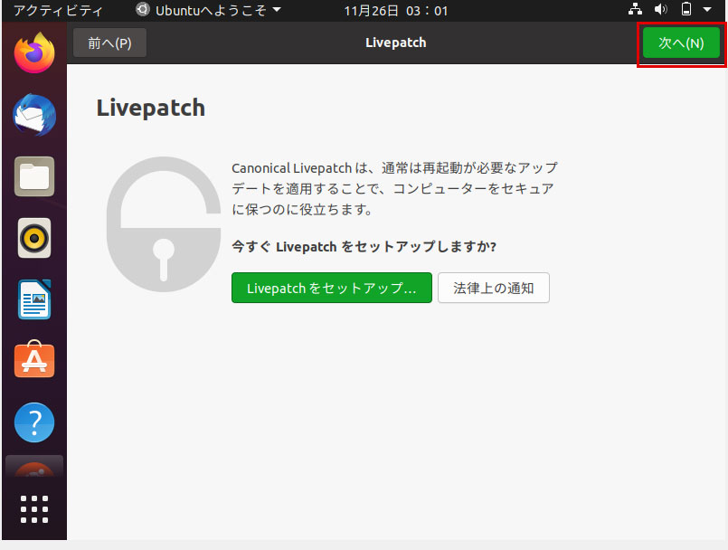
Task: Launch Thunderbird mail from dock
Action: pyautogui.click(x=34, y=115)
